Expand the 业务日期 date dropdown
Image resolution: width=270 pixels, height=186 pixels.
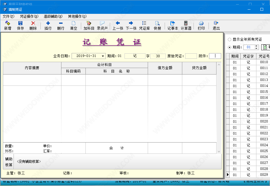[x=103, y=56]
